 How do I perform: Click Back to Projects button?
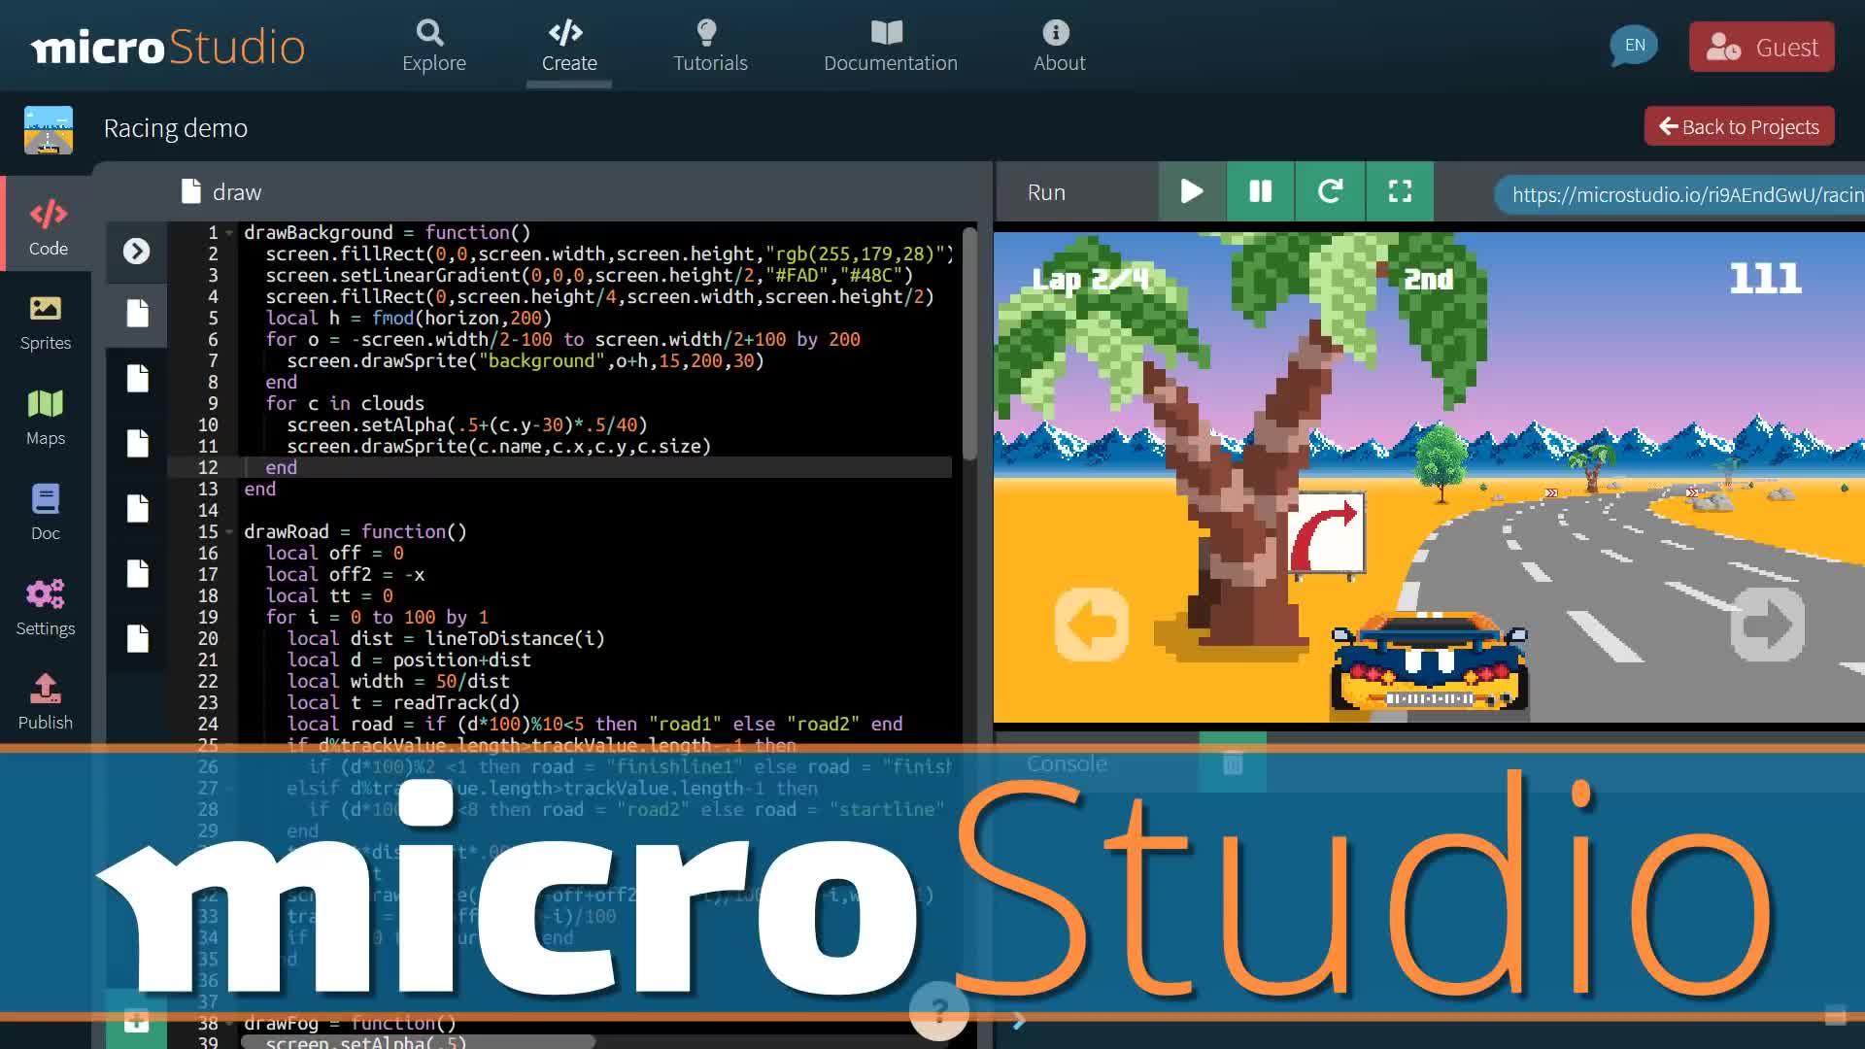click(x=1738, y=125)
